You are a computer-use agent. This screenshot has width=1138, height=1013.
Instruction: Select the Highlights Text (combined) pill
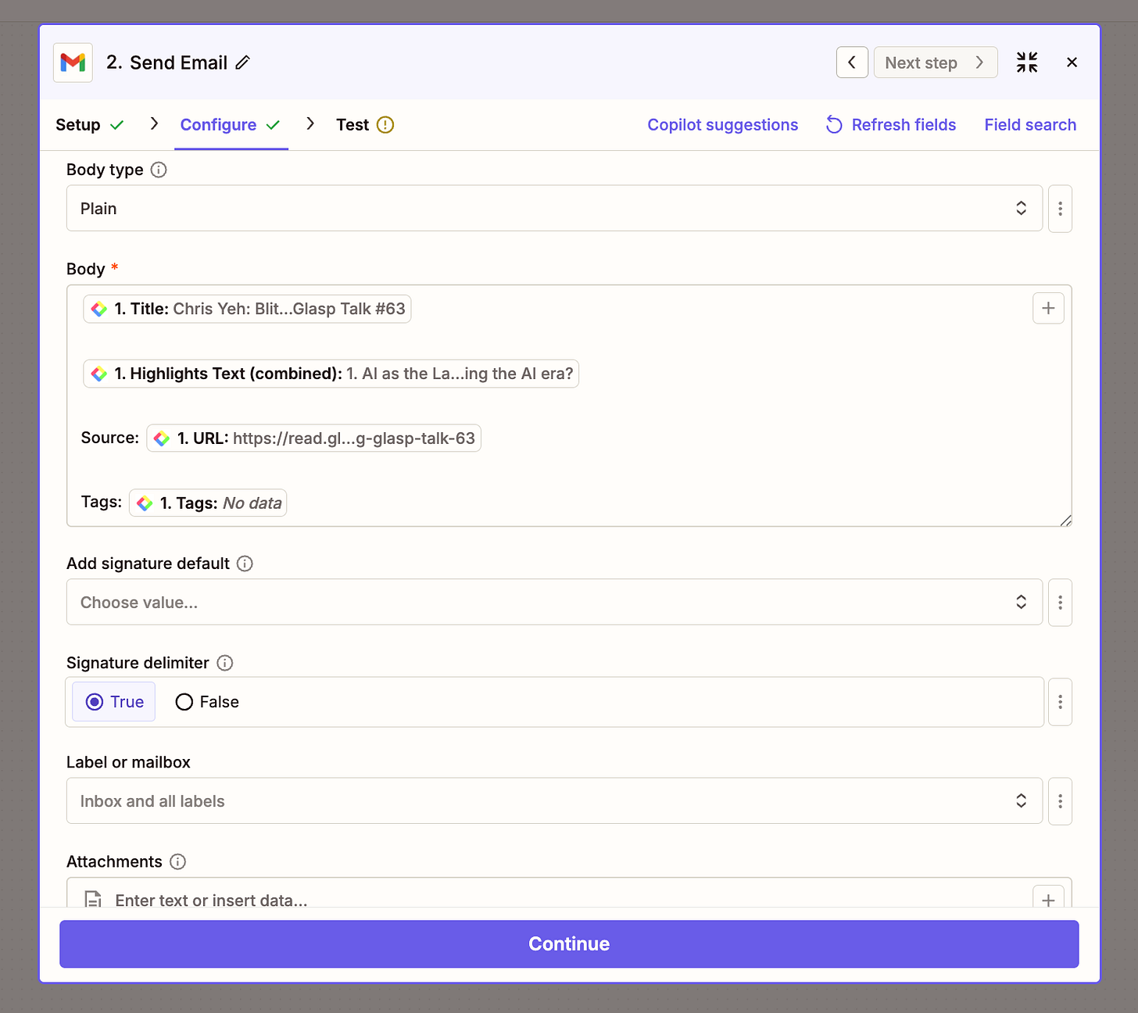pos(331,374)
